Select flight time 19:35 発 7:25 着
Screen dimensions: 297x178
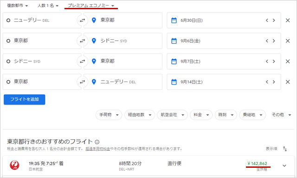pyautogui.click(x=46, y=164)
